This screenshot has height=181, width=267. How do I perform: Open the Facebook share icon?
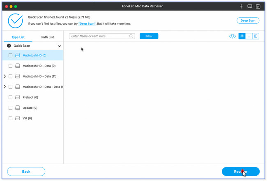pyautogui.click(x=241, y=7)
